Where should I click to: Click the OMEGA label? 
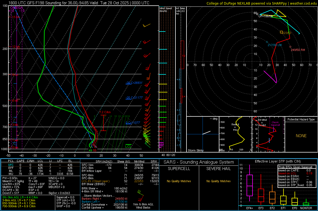click(17, 8)
